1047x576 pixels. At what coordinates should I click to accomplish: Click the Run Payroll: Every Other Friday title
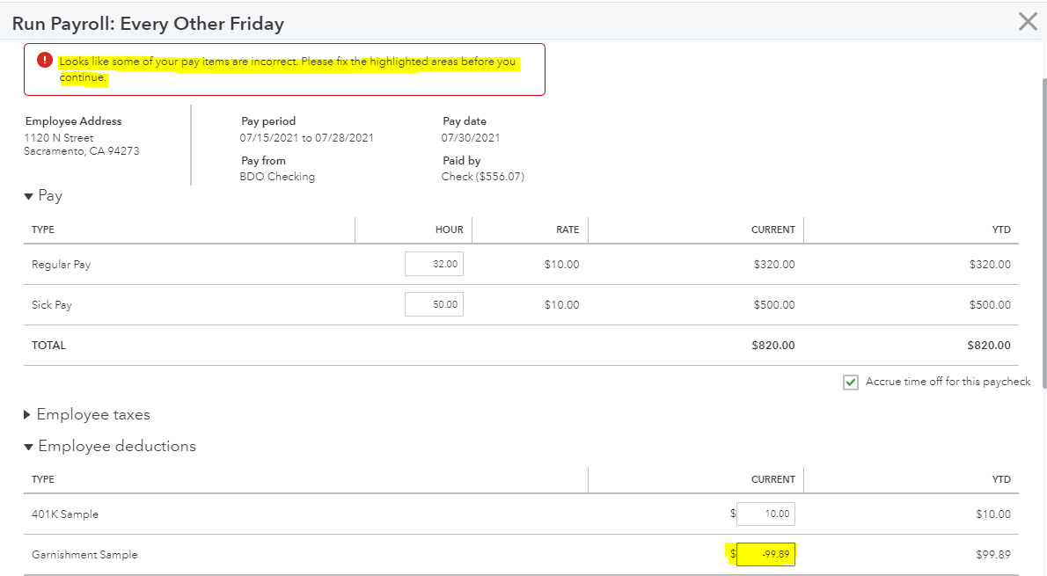[x=150, y=23]
